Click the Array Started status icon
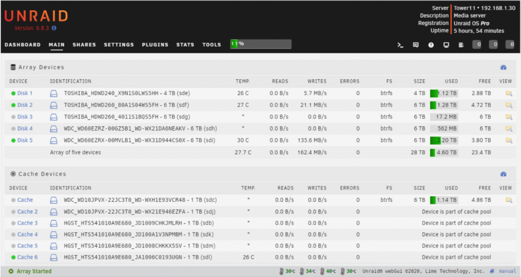Image resolution: width=521 pixels, height=277 pixels. pos(11,271)
